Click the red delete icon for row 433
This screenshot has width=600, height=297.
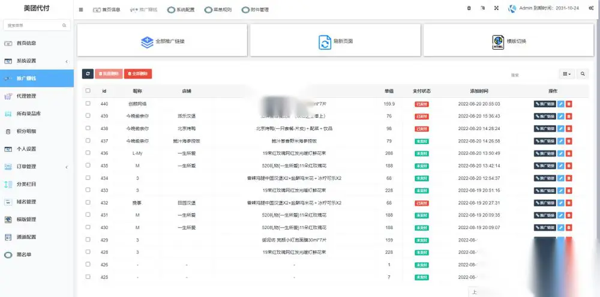(569, 191)
